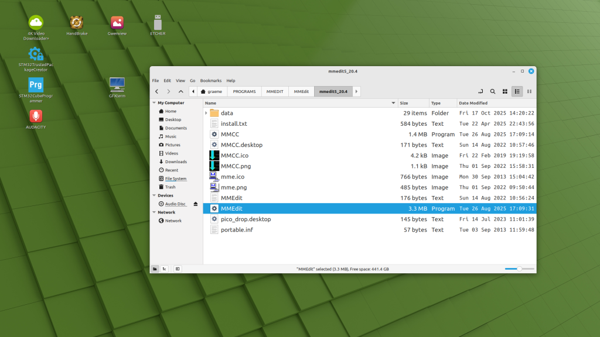The width and height of the screenshot is (600, 337).
Task: Show tree view in sidebar via status bar
Action: 165,269
